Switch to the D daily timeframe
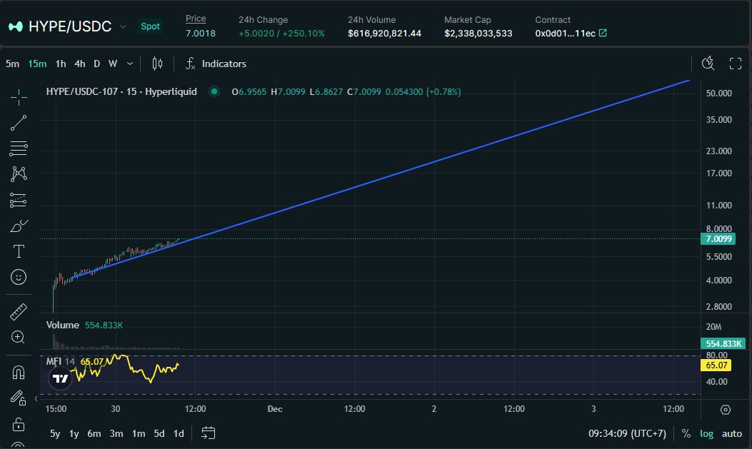This screenshot has height=449, width=752. [x=97, y=64]
